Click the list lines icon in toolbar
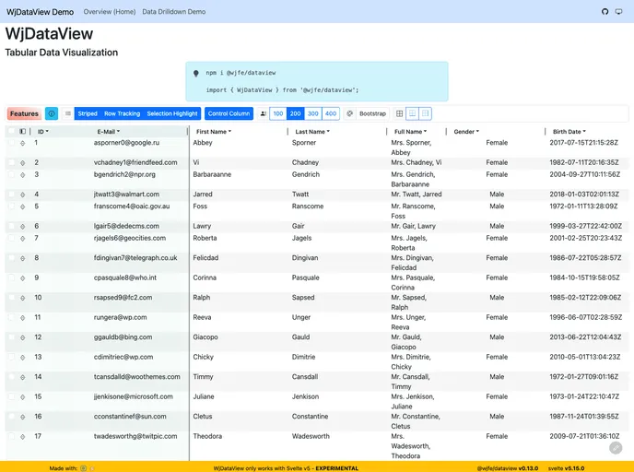The width and height of the screenshot is (634, 472). 68,113
